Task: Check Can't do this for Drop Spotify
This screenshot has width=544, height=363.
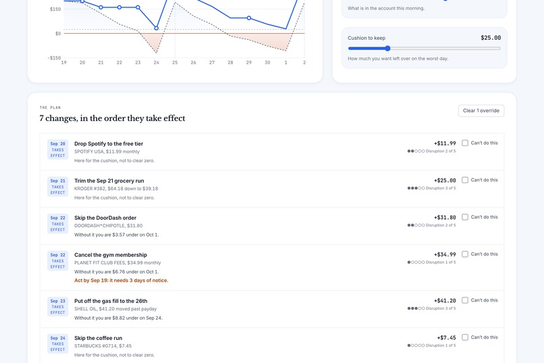Action: [465, 143]
